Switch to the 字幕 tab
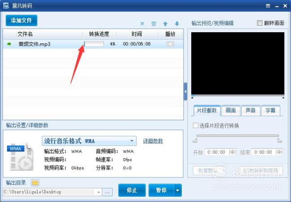The image size is (291, 202). pos(270,111)
